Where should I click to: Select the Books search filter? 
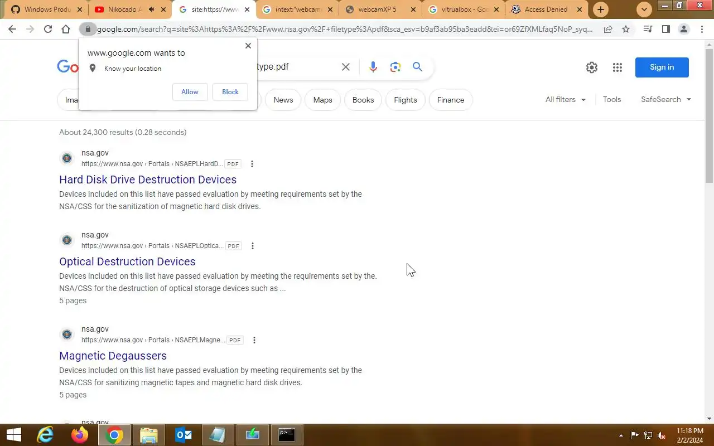coord(363,100)
